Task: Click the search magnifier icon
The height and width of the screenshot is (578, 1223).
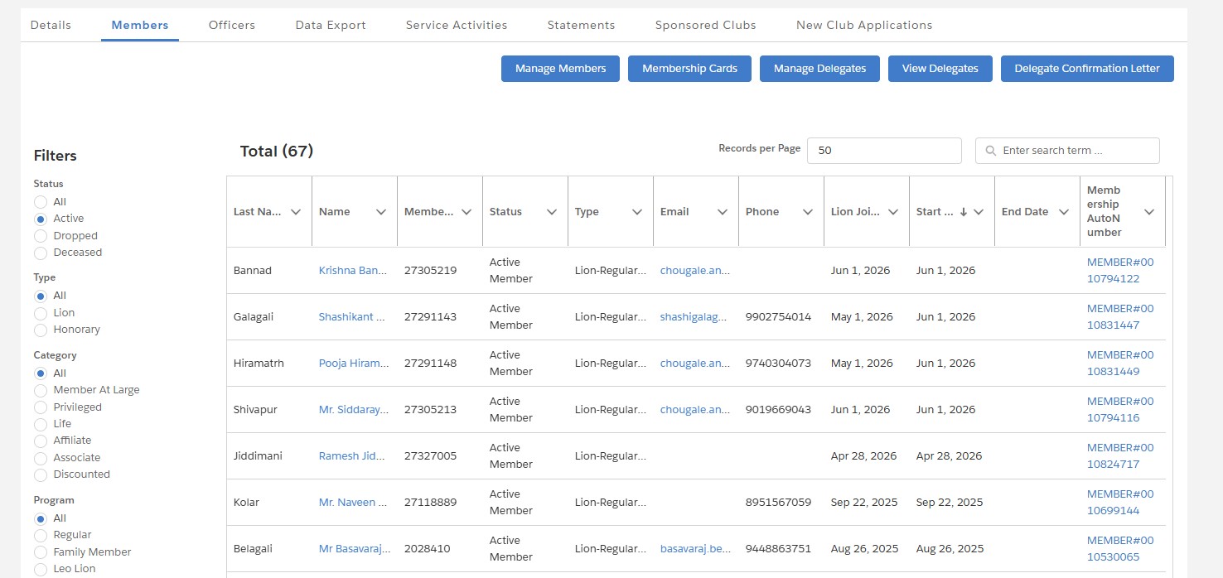Action: point(990,151)
